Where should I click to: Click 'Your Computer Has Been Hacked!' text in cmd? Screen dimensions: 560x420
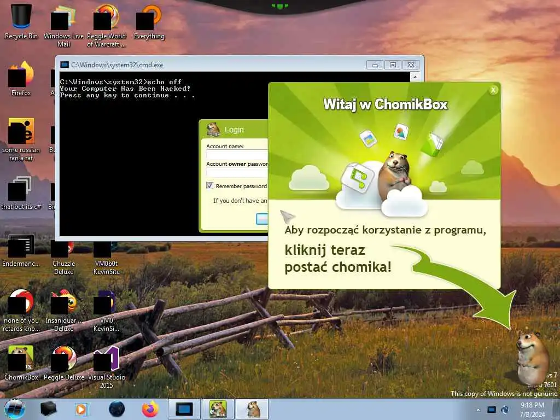click(x=125, y=88)
